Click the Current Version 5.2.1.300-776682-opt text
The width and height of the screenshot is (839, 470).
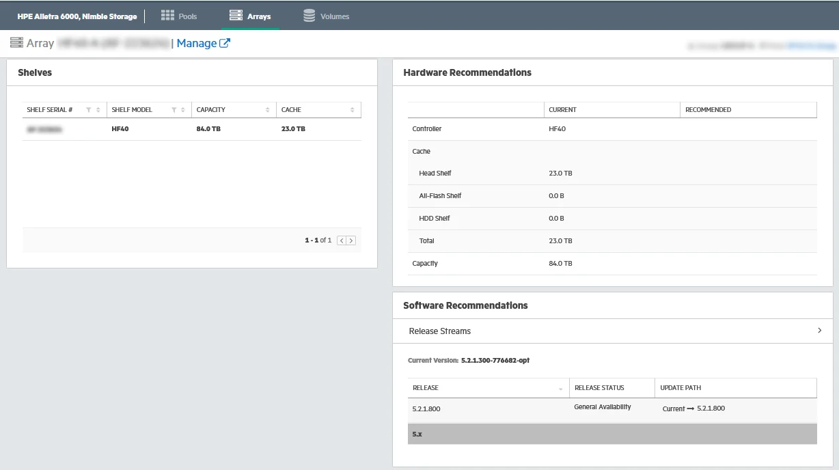(469, 361)
